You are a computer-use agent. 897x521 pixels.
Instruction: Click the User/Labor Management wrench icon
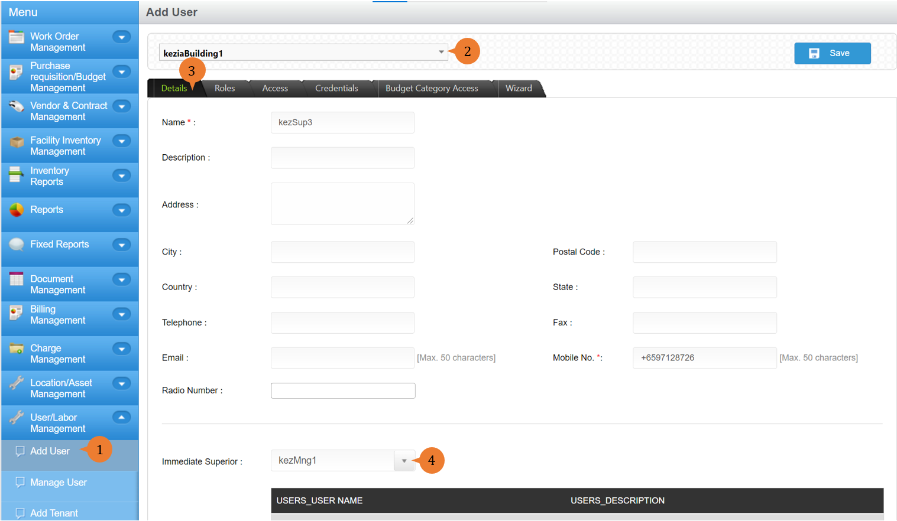point(17,418)
